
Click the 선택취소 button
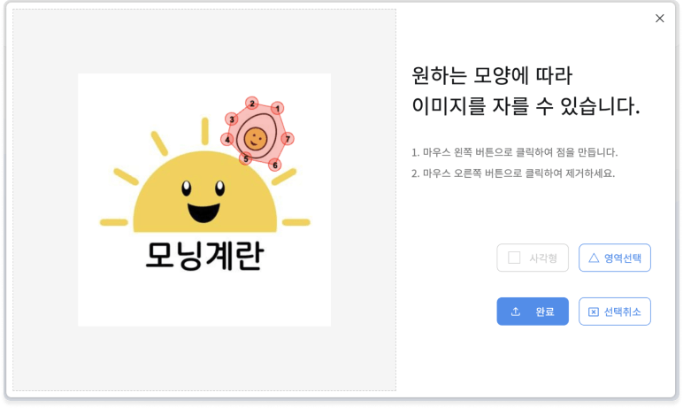(x=615, y=312)
